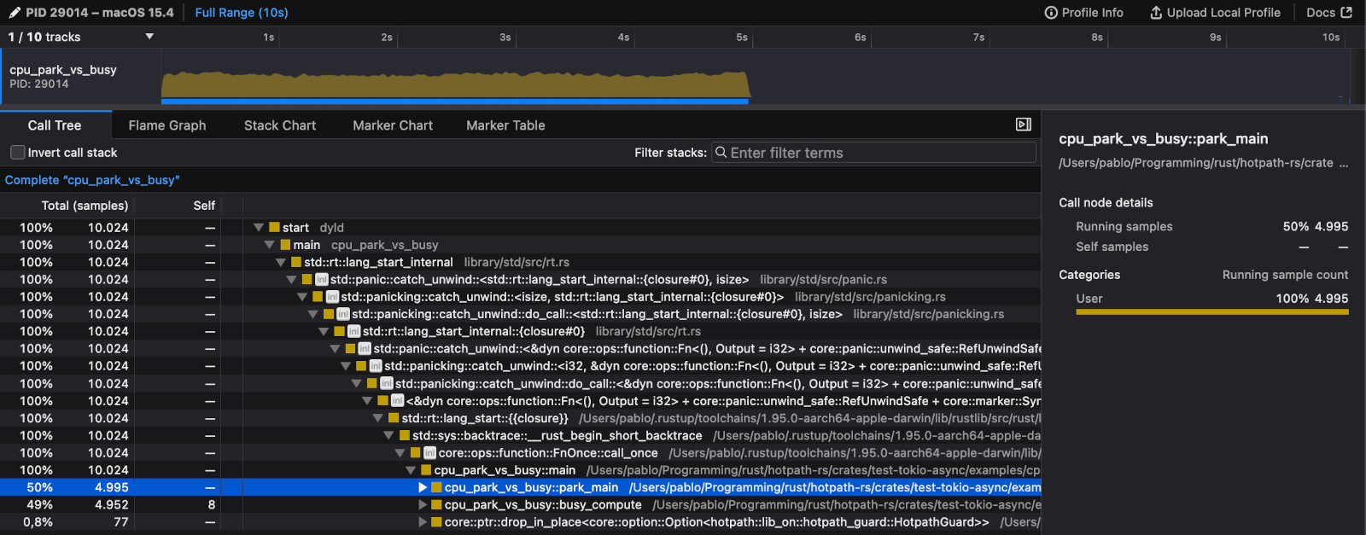Image resolution: width=1366 pixels, height=535 pixels.
Task: Toggle the sidebar panel icon
Action: click(x=1024, y=125)
